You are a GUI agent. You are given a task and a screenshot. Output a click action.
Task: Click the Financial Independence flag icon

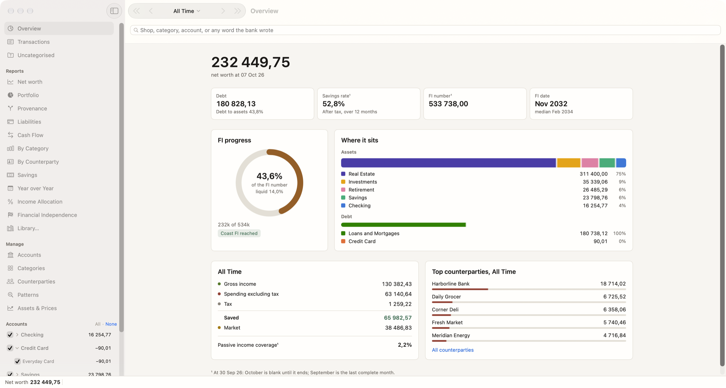point(11,215)
